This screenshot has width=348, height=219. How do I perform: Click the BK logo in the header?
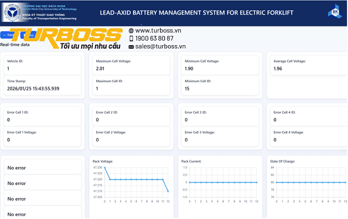[x=335, y=12]
